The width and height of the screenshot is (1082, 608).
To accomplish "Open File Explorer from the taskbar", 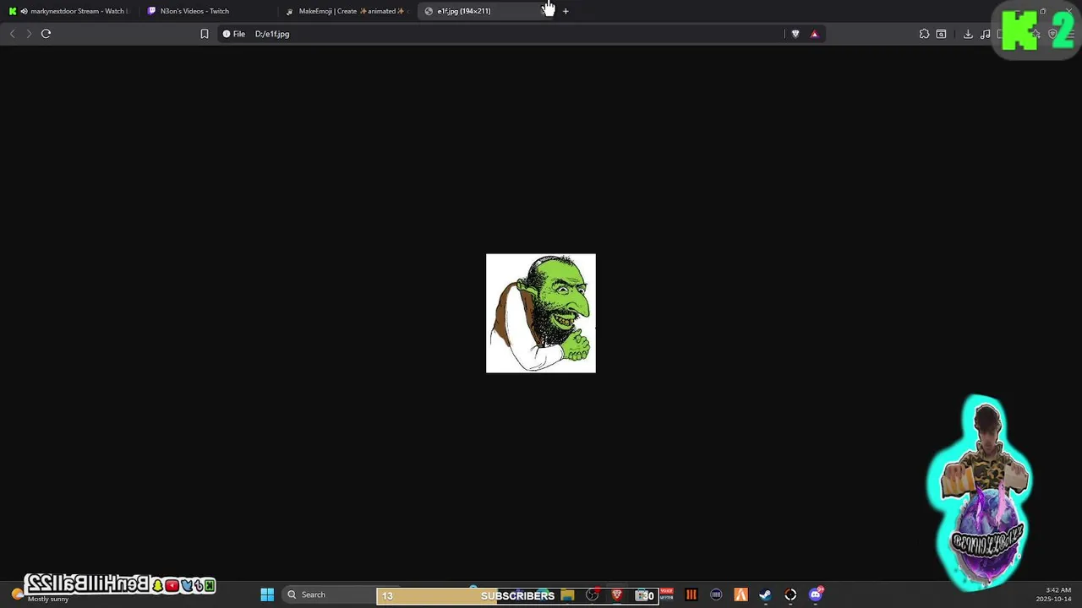I will 567,595.
